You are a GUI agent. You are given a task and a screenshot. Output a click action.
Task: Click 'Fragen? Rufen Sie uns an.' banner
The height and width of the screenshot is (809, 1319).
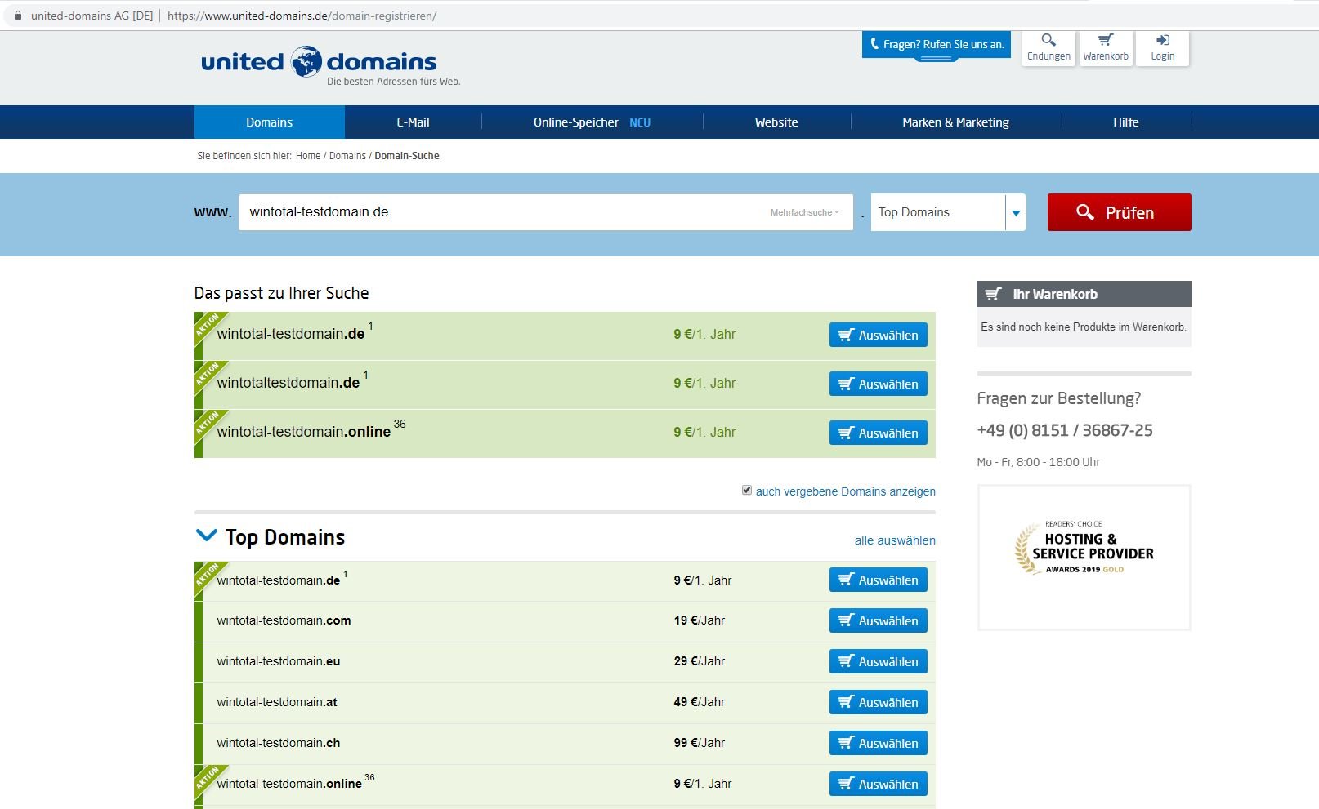(936, 45)
